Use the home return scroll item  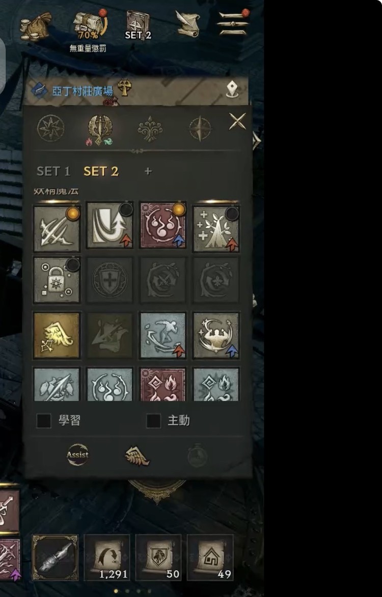tap(210, 557)
